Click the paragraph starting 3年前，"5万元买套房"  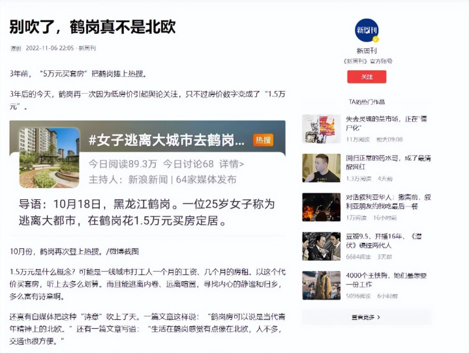[x=78, y=74]
